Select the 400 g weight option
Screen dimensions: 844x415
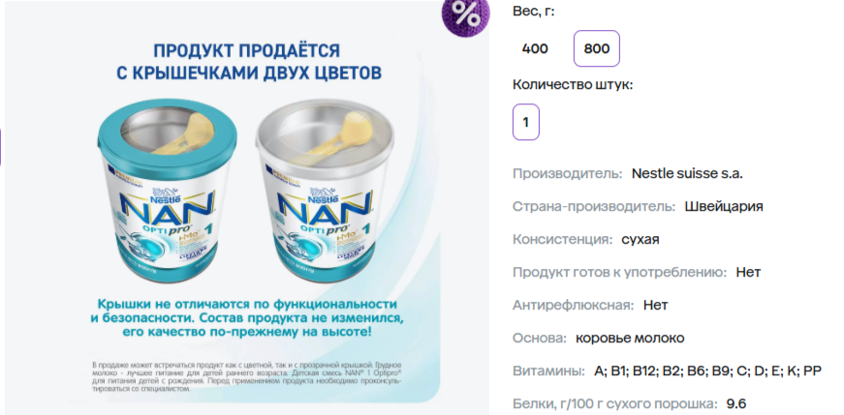click(x=535, y=49)
